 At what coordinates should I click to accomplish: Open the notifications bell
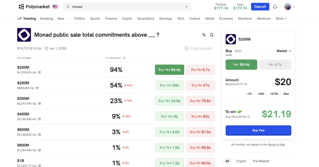pyautogui.click(x=275, y=7)
